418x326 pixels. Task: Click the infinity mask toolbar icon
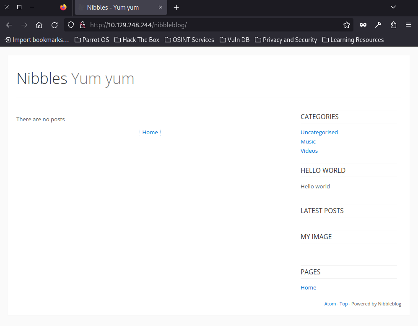tap(363, 25)
